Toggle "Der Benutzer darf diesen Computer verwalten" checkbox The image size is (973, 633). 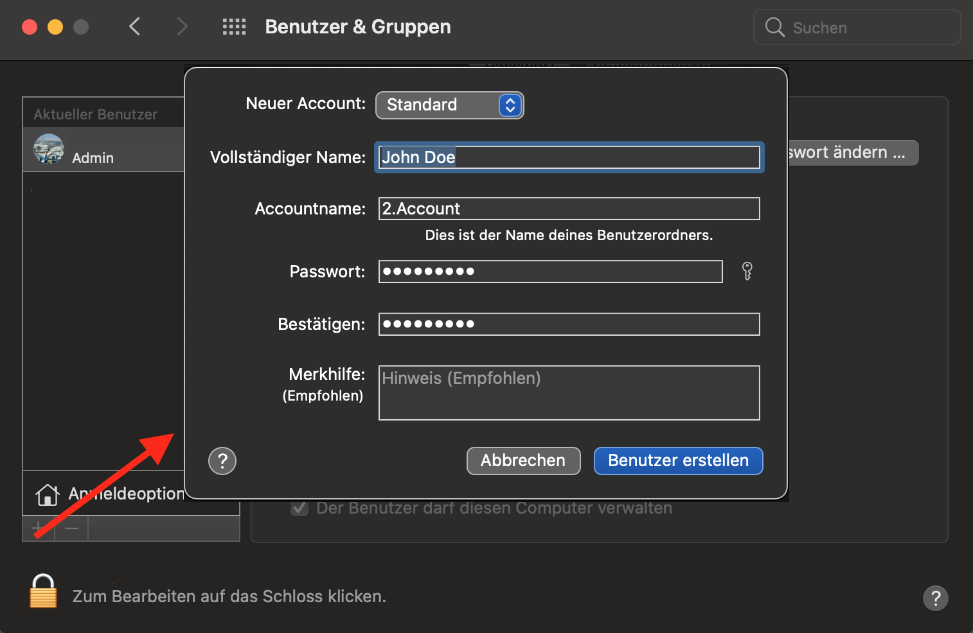(299, 508)
